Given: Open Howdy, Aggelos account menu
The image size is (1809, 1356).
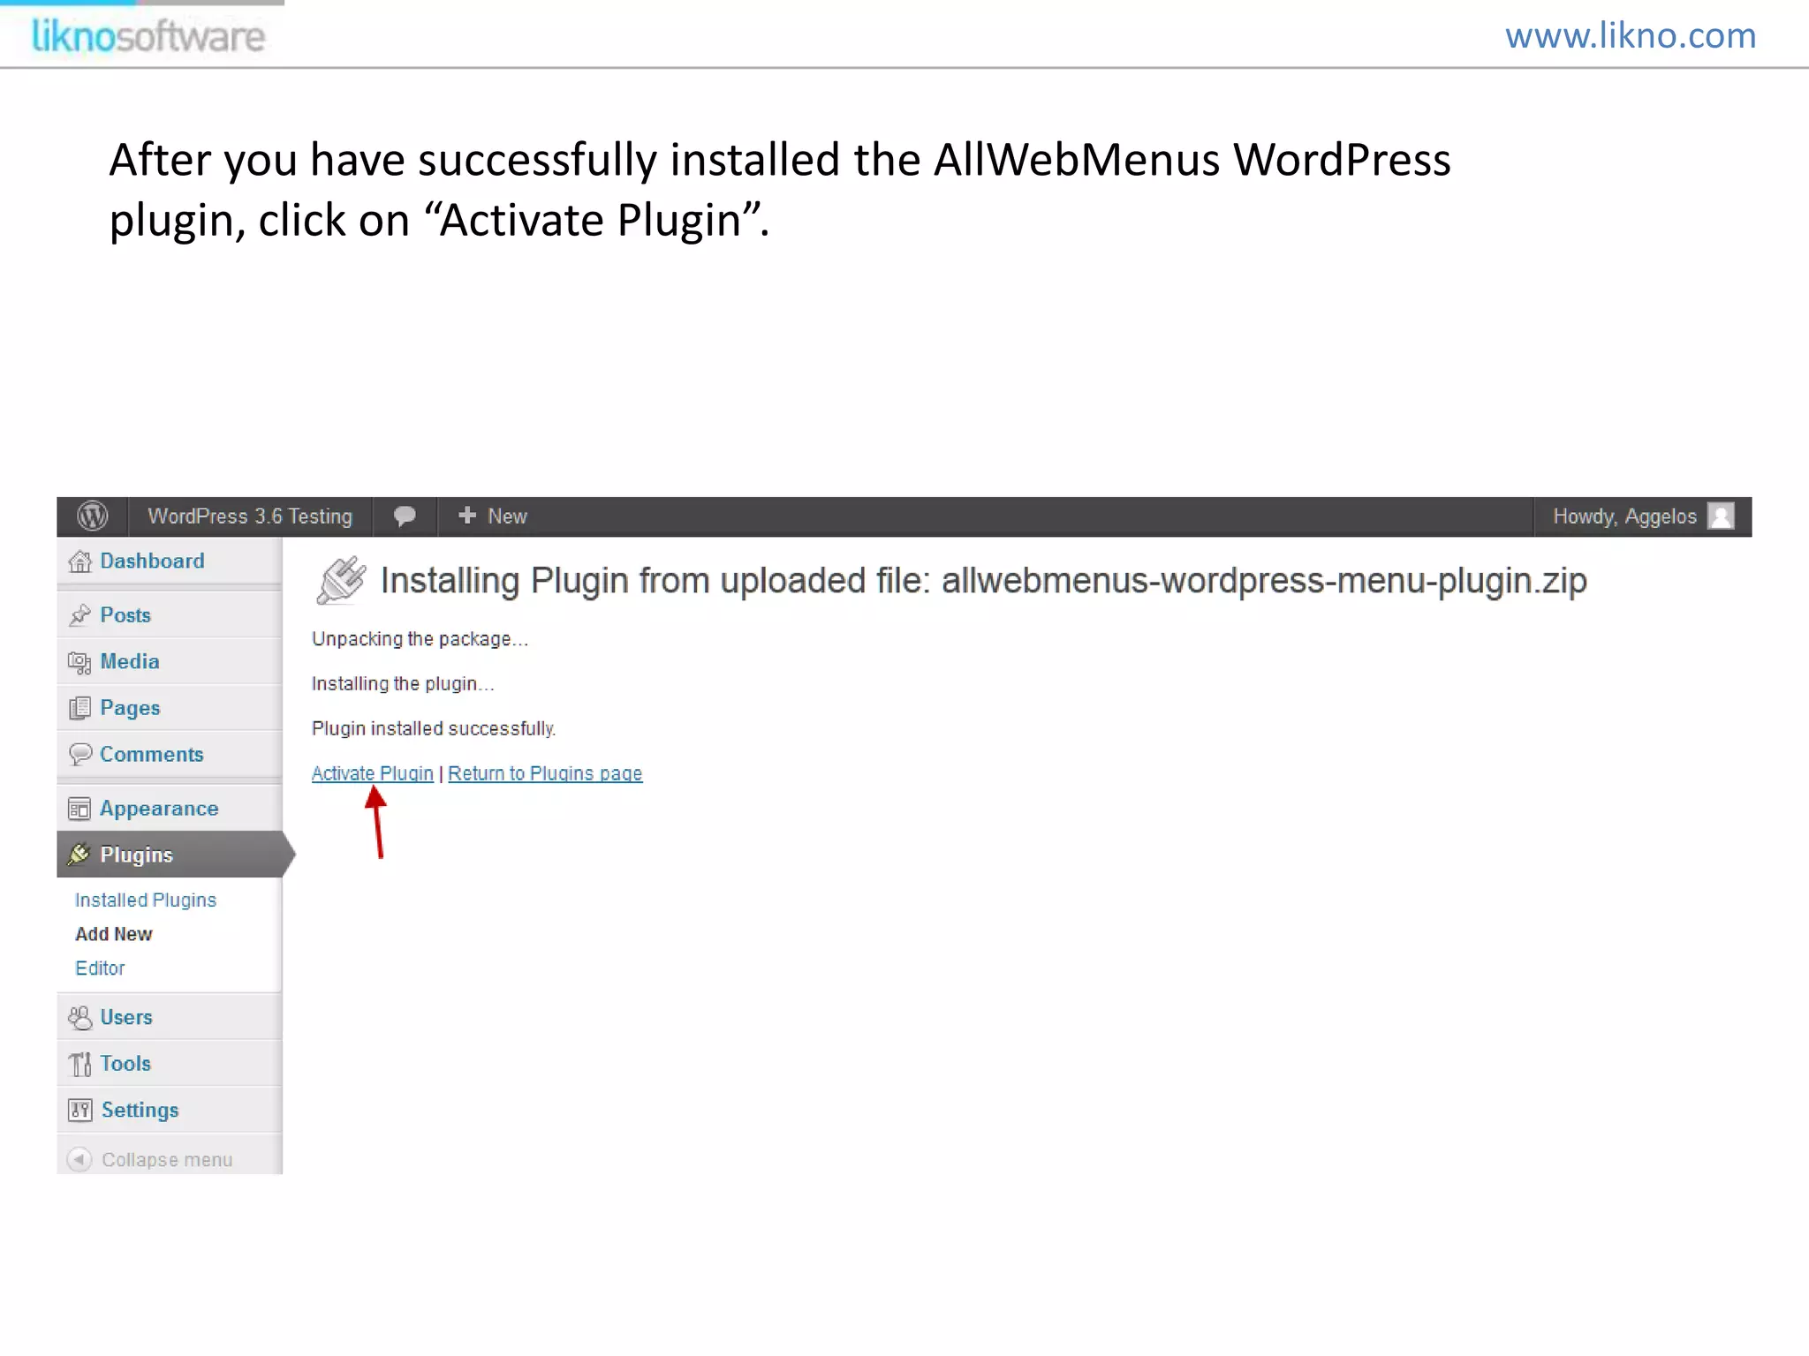Looking at the screenshot, I should point(1642,516).
